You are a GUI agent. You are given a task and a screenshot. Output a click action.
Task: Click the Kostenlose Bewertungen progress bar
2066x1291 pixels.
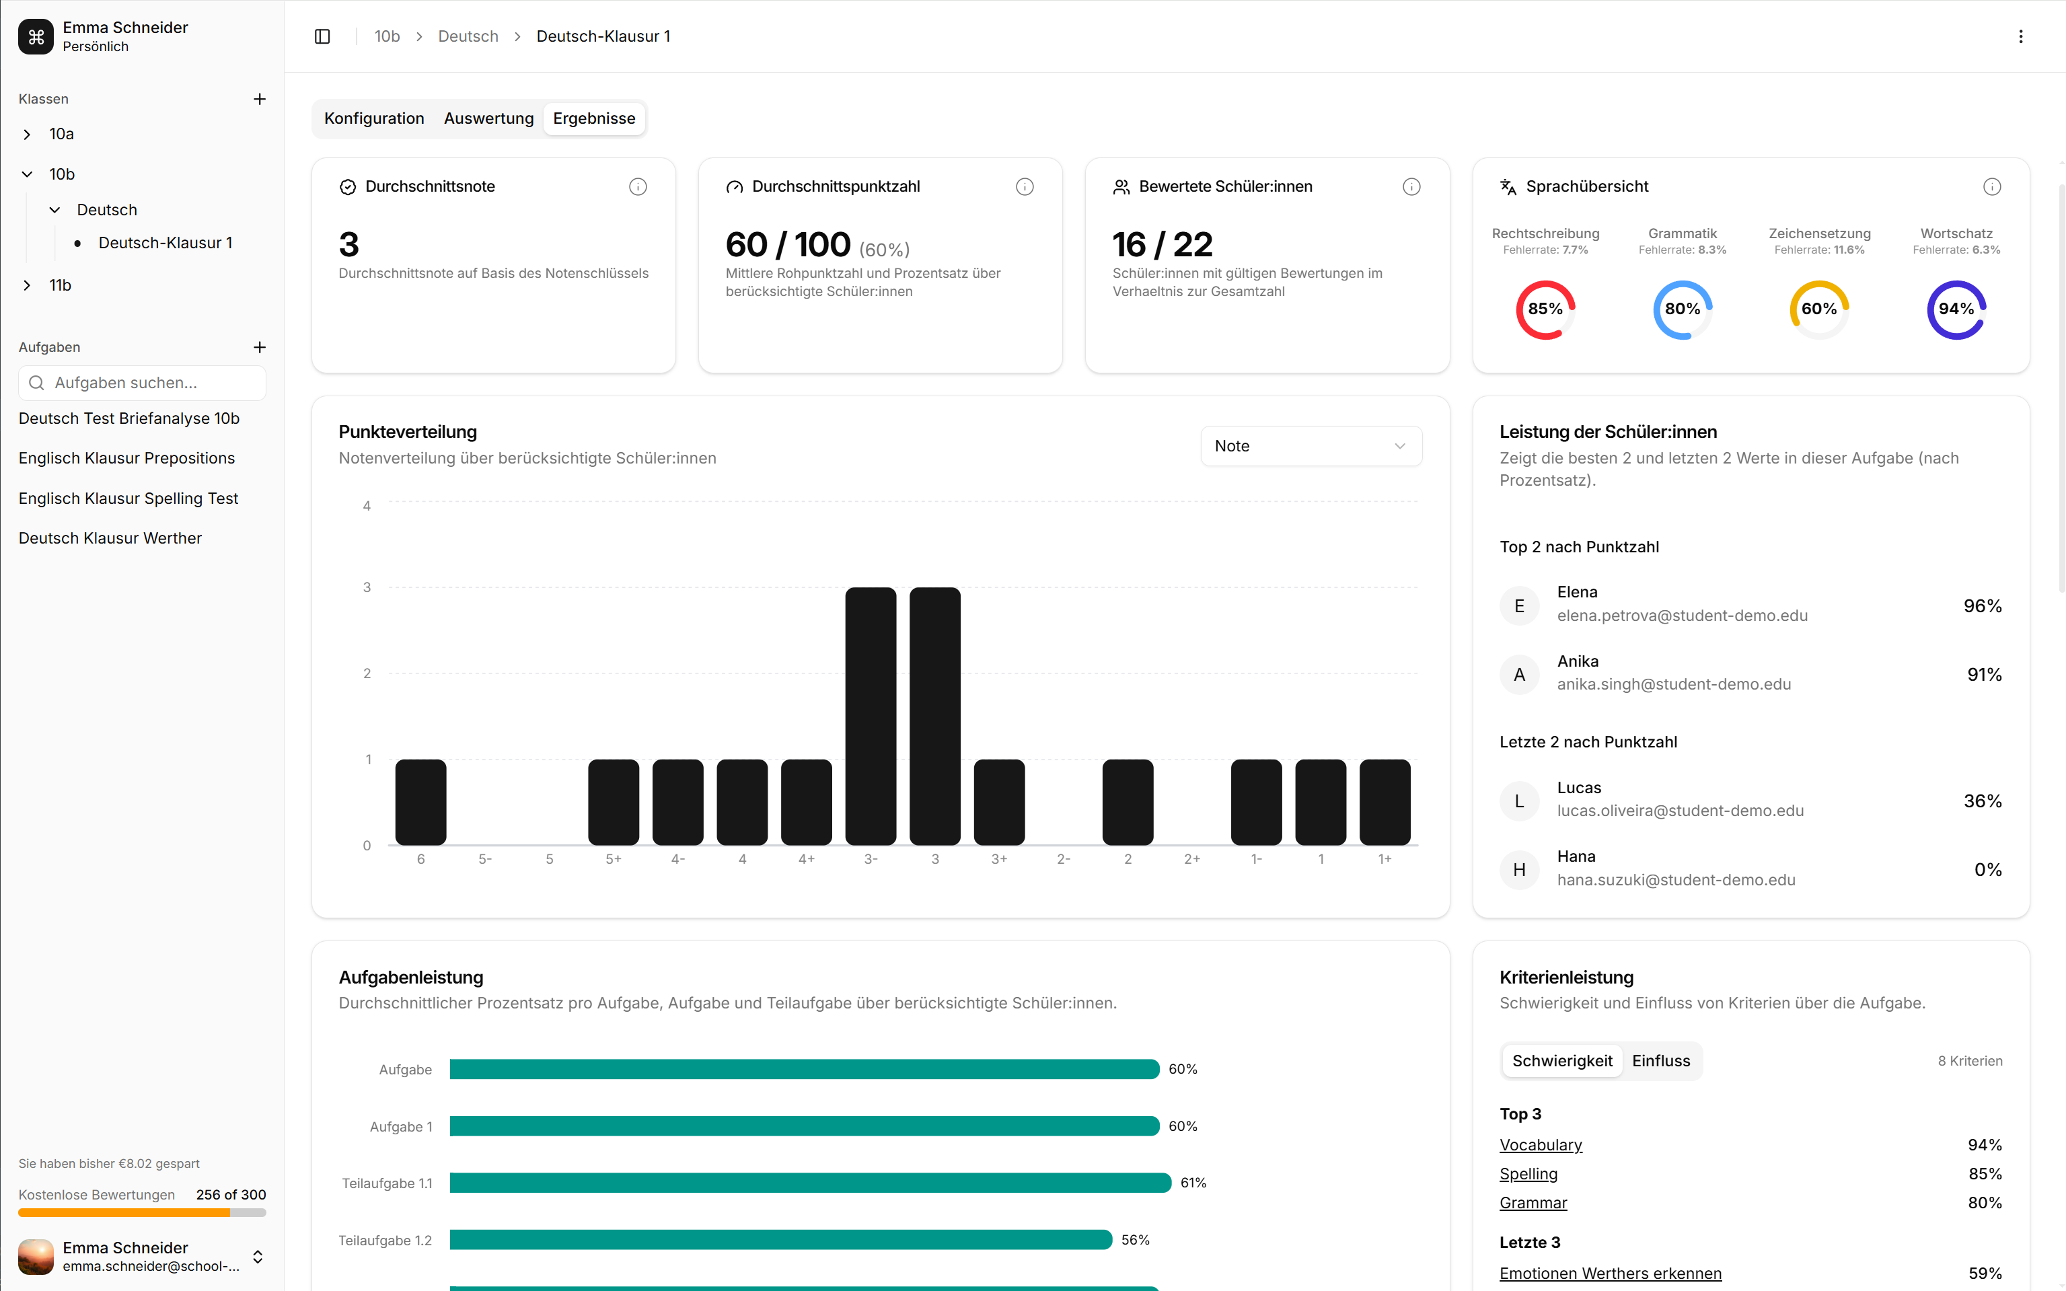(141, 1212)
